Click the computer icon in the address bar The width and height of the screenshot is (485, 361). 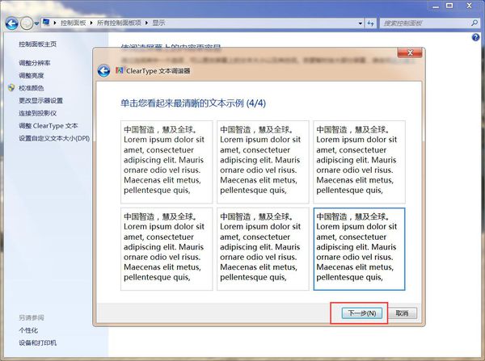click(x=47, y=23)
